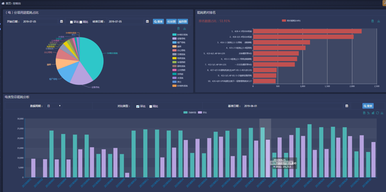Screen dimensions: 386x192
Task: Click the 排名数据占比：51.91% text
Action: click(214, 21)
